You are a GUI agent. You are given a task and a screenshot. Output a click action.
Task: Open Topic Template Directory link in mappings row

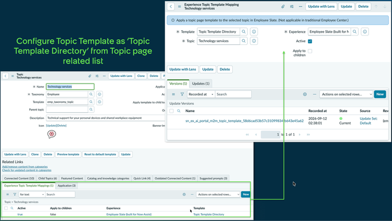pos(209,214)
